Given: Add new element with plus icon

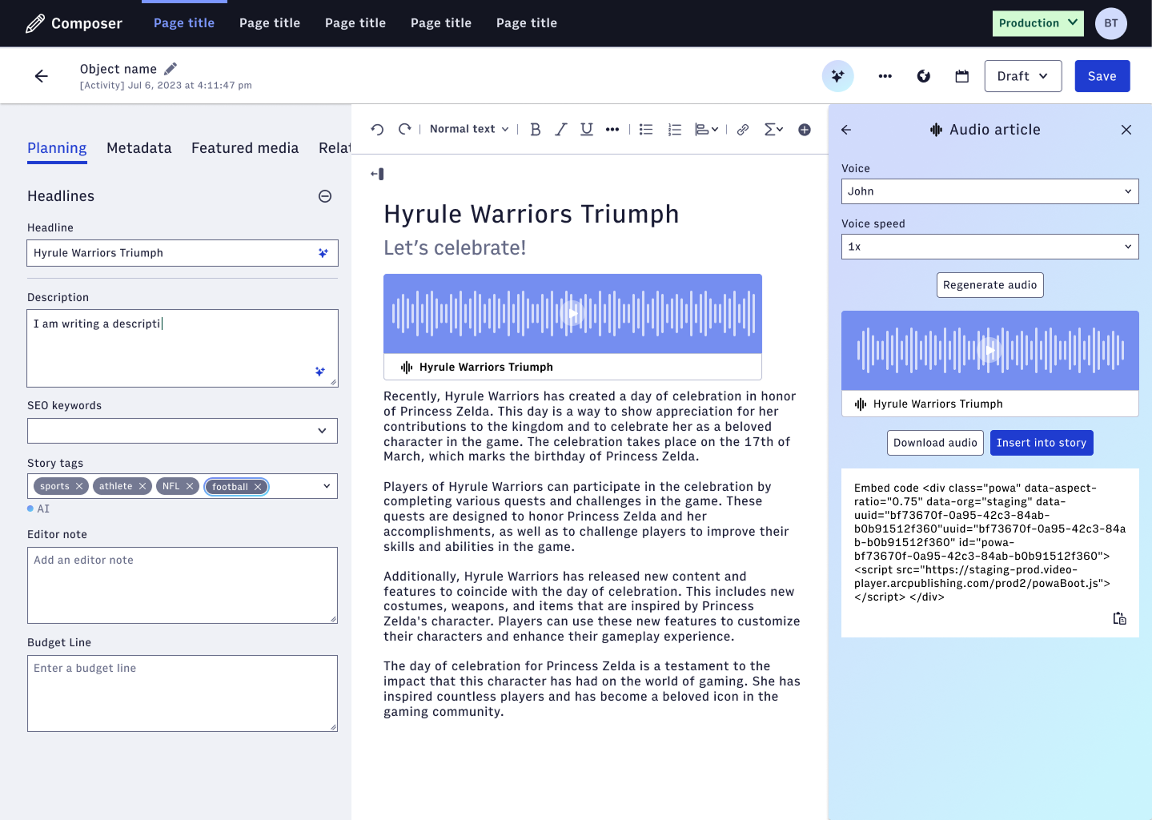Looking at the screenshot, I should coord(805,129).
